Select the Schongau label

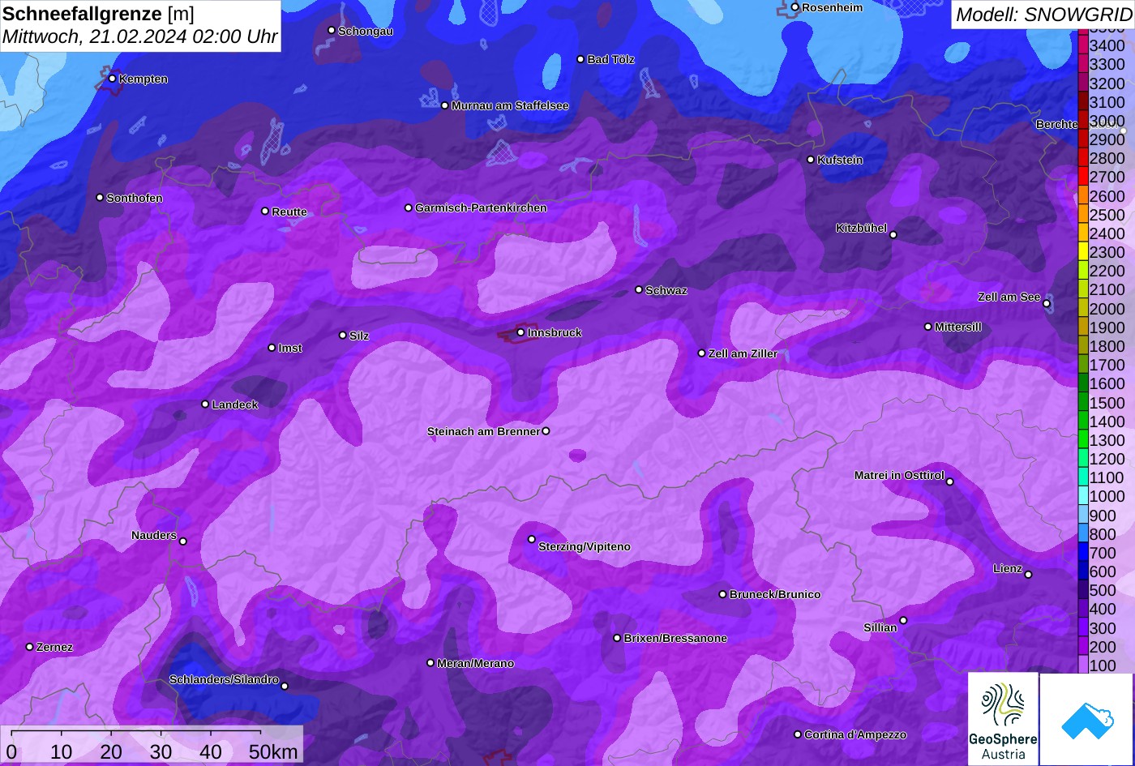(x=366, y=31)
